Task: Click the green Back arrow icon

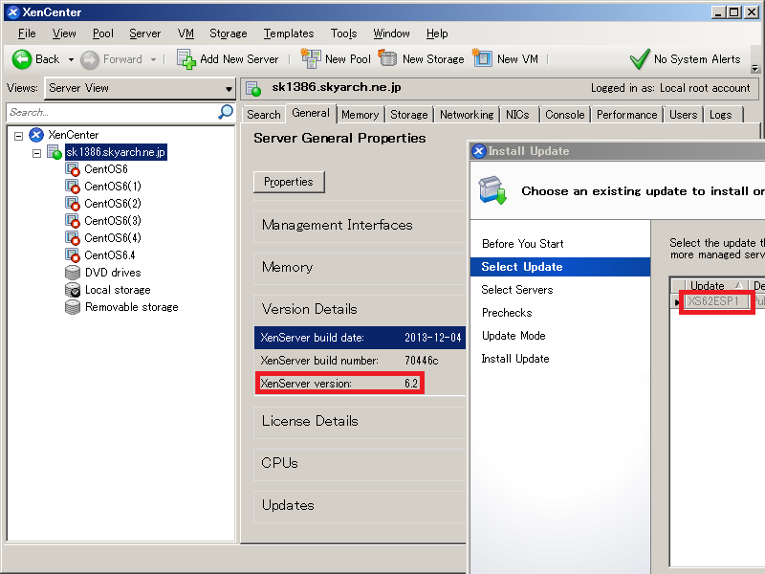Action: click(21, 59)
